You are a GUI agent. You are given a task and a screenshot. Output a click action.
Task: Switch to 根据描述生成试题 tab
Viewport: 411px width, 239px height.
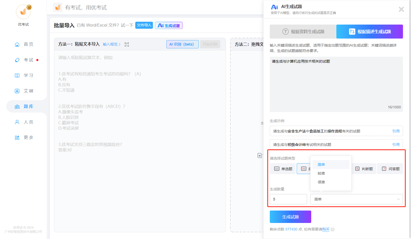pyautogui.click(x=370, y=32)
